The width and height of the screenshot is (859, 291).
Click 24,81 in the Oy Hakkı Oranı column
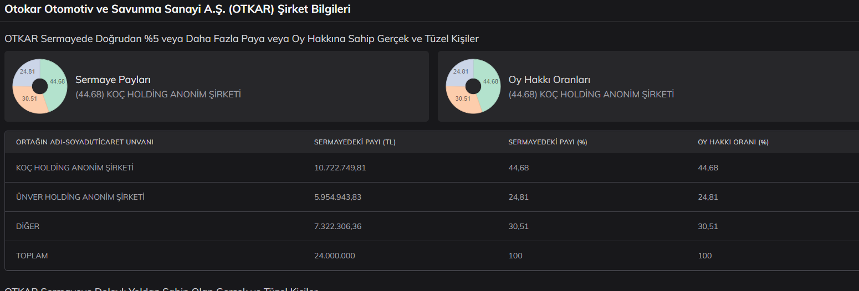708,197
